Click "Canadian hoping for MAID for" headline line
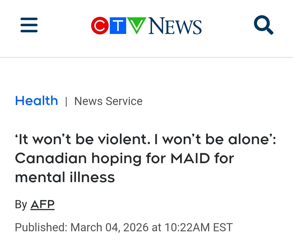The height and width of the screenshot is (245, 293). pyautogui.click(x=124, y=158)
